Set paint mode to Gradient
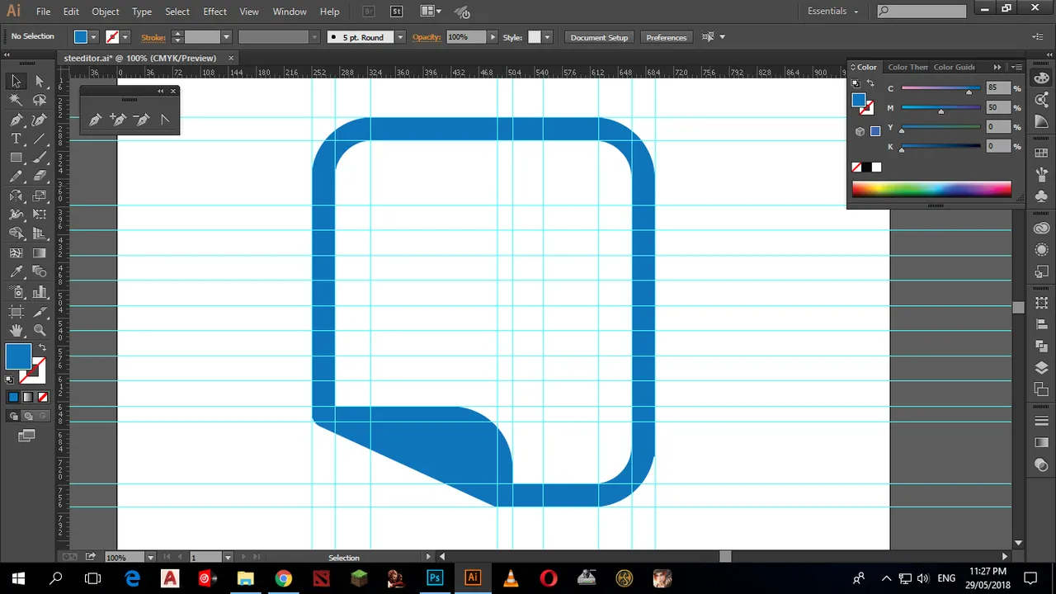 click(x=28, y=398)
